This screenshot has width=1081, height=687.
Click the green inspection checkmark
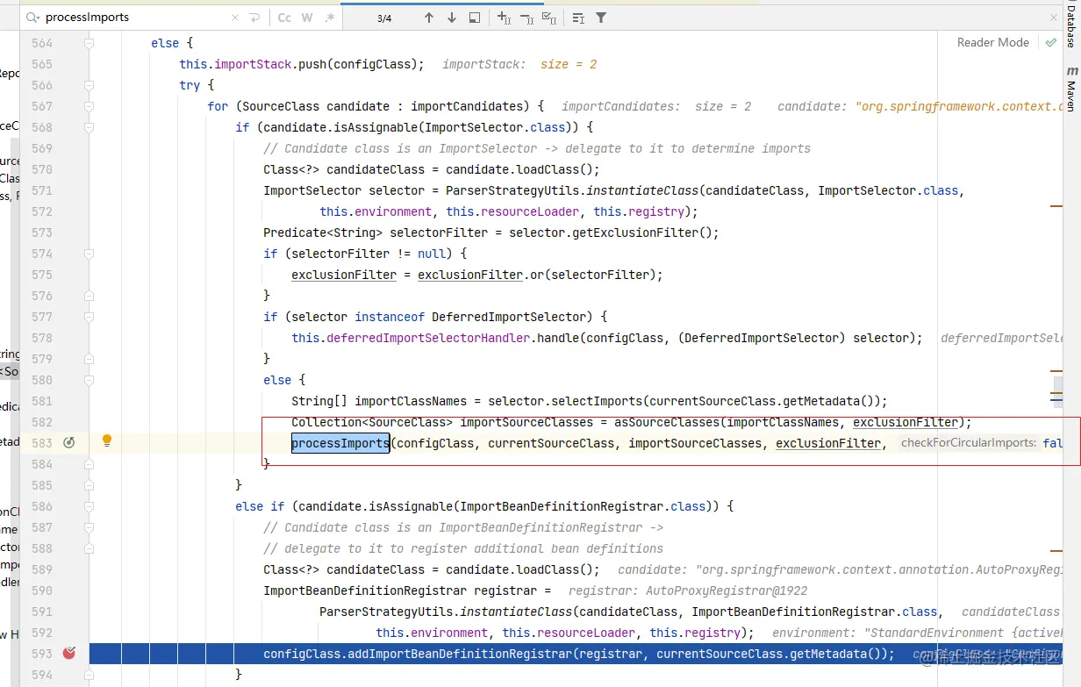coord(1051,42)
